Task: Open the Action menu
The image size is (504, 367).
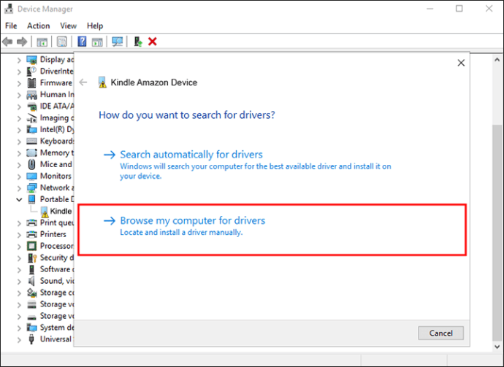Action: pyautogui.click(x=38, y=26)
